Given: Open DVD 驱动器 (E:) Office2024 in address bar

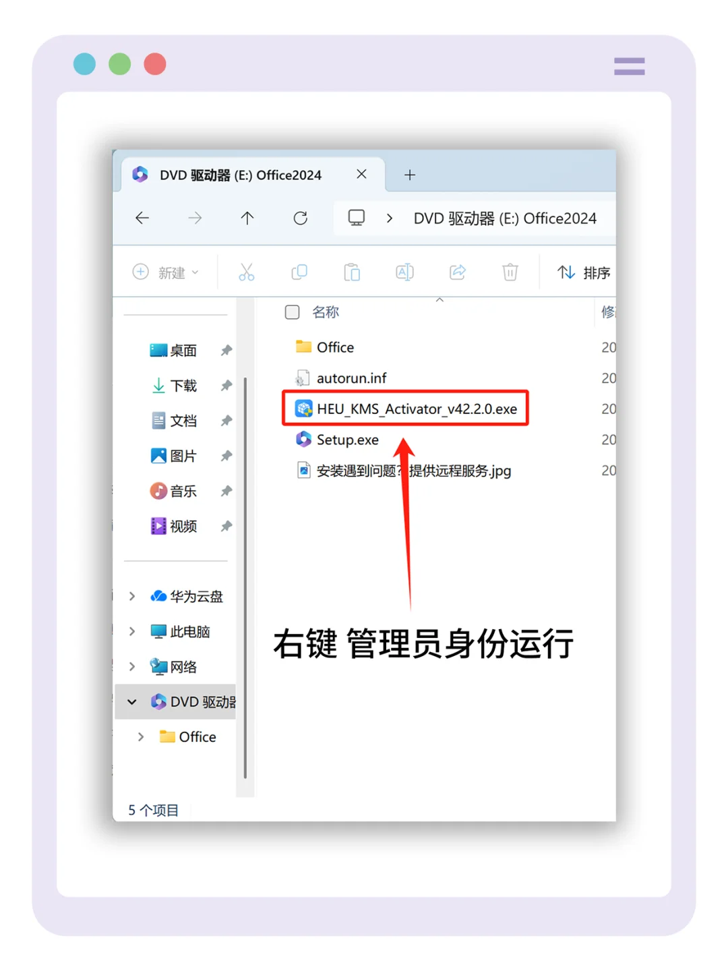Looking at the screenshot, I should click(x=504, y=218).
